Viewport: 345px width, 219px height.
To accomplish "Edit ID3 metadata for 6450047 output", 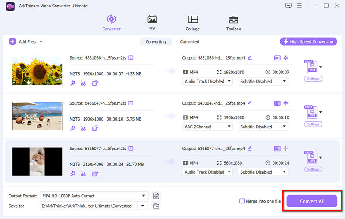I will pyautogui.click(x=277, y=103).
